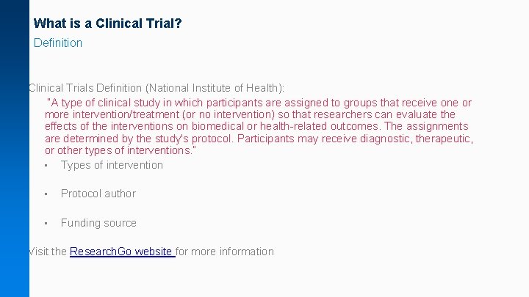Open the ResearchGo website link

click(122, 252)
